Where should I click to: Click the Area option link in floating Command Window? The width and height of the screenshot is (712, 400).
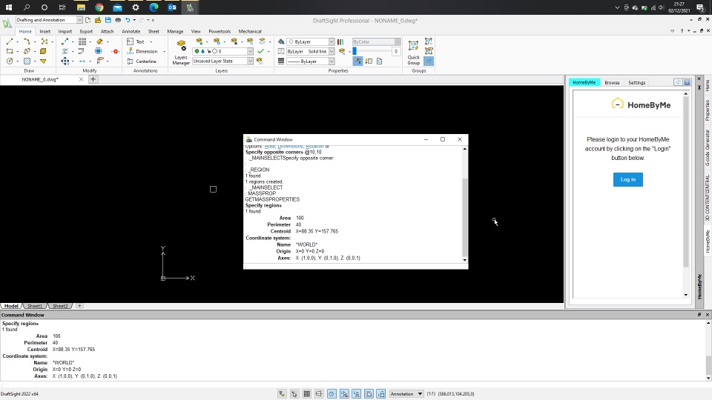[x=270, y=147]
